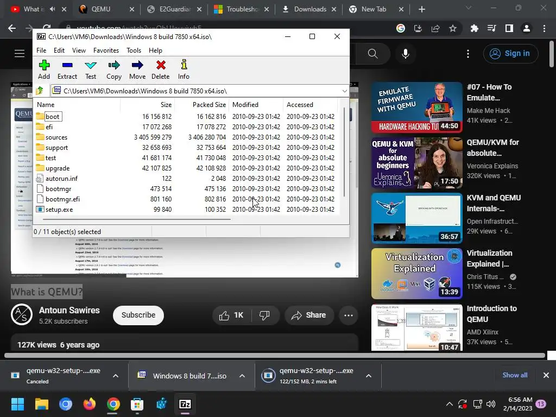Open the 7-Zip Help menu
This screenshot has height=417, width=556.
[155, 50]
